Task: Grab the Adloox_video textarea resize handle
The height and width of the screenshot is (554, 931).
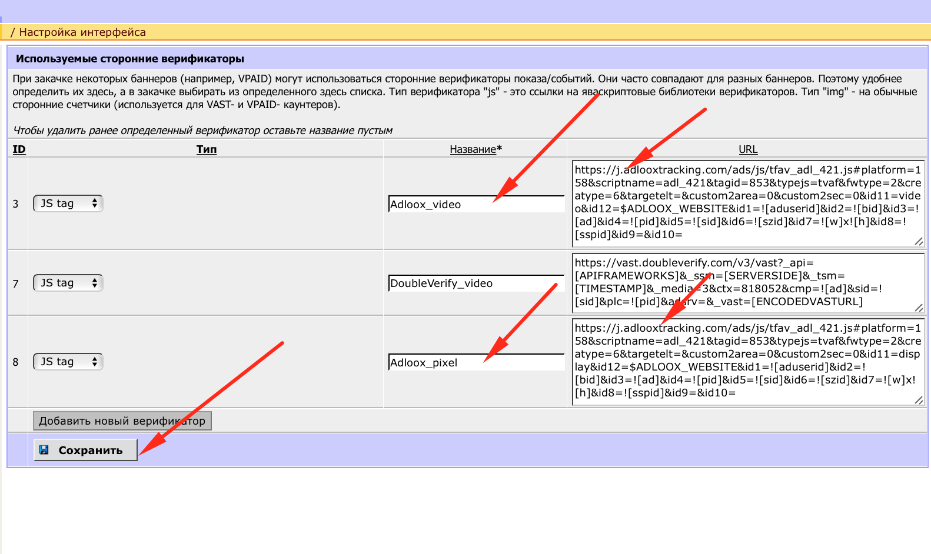Action: click(x=919, y=241)
